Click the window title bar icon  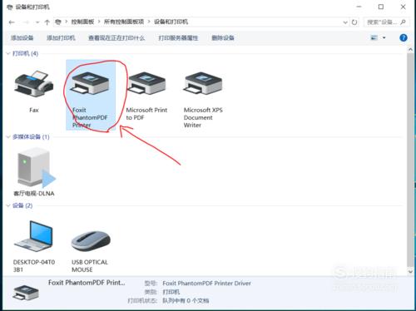tap(9, 7)
